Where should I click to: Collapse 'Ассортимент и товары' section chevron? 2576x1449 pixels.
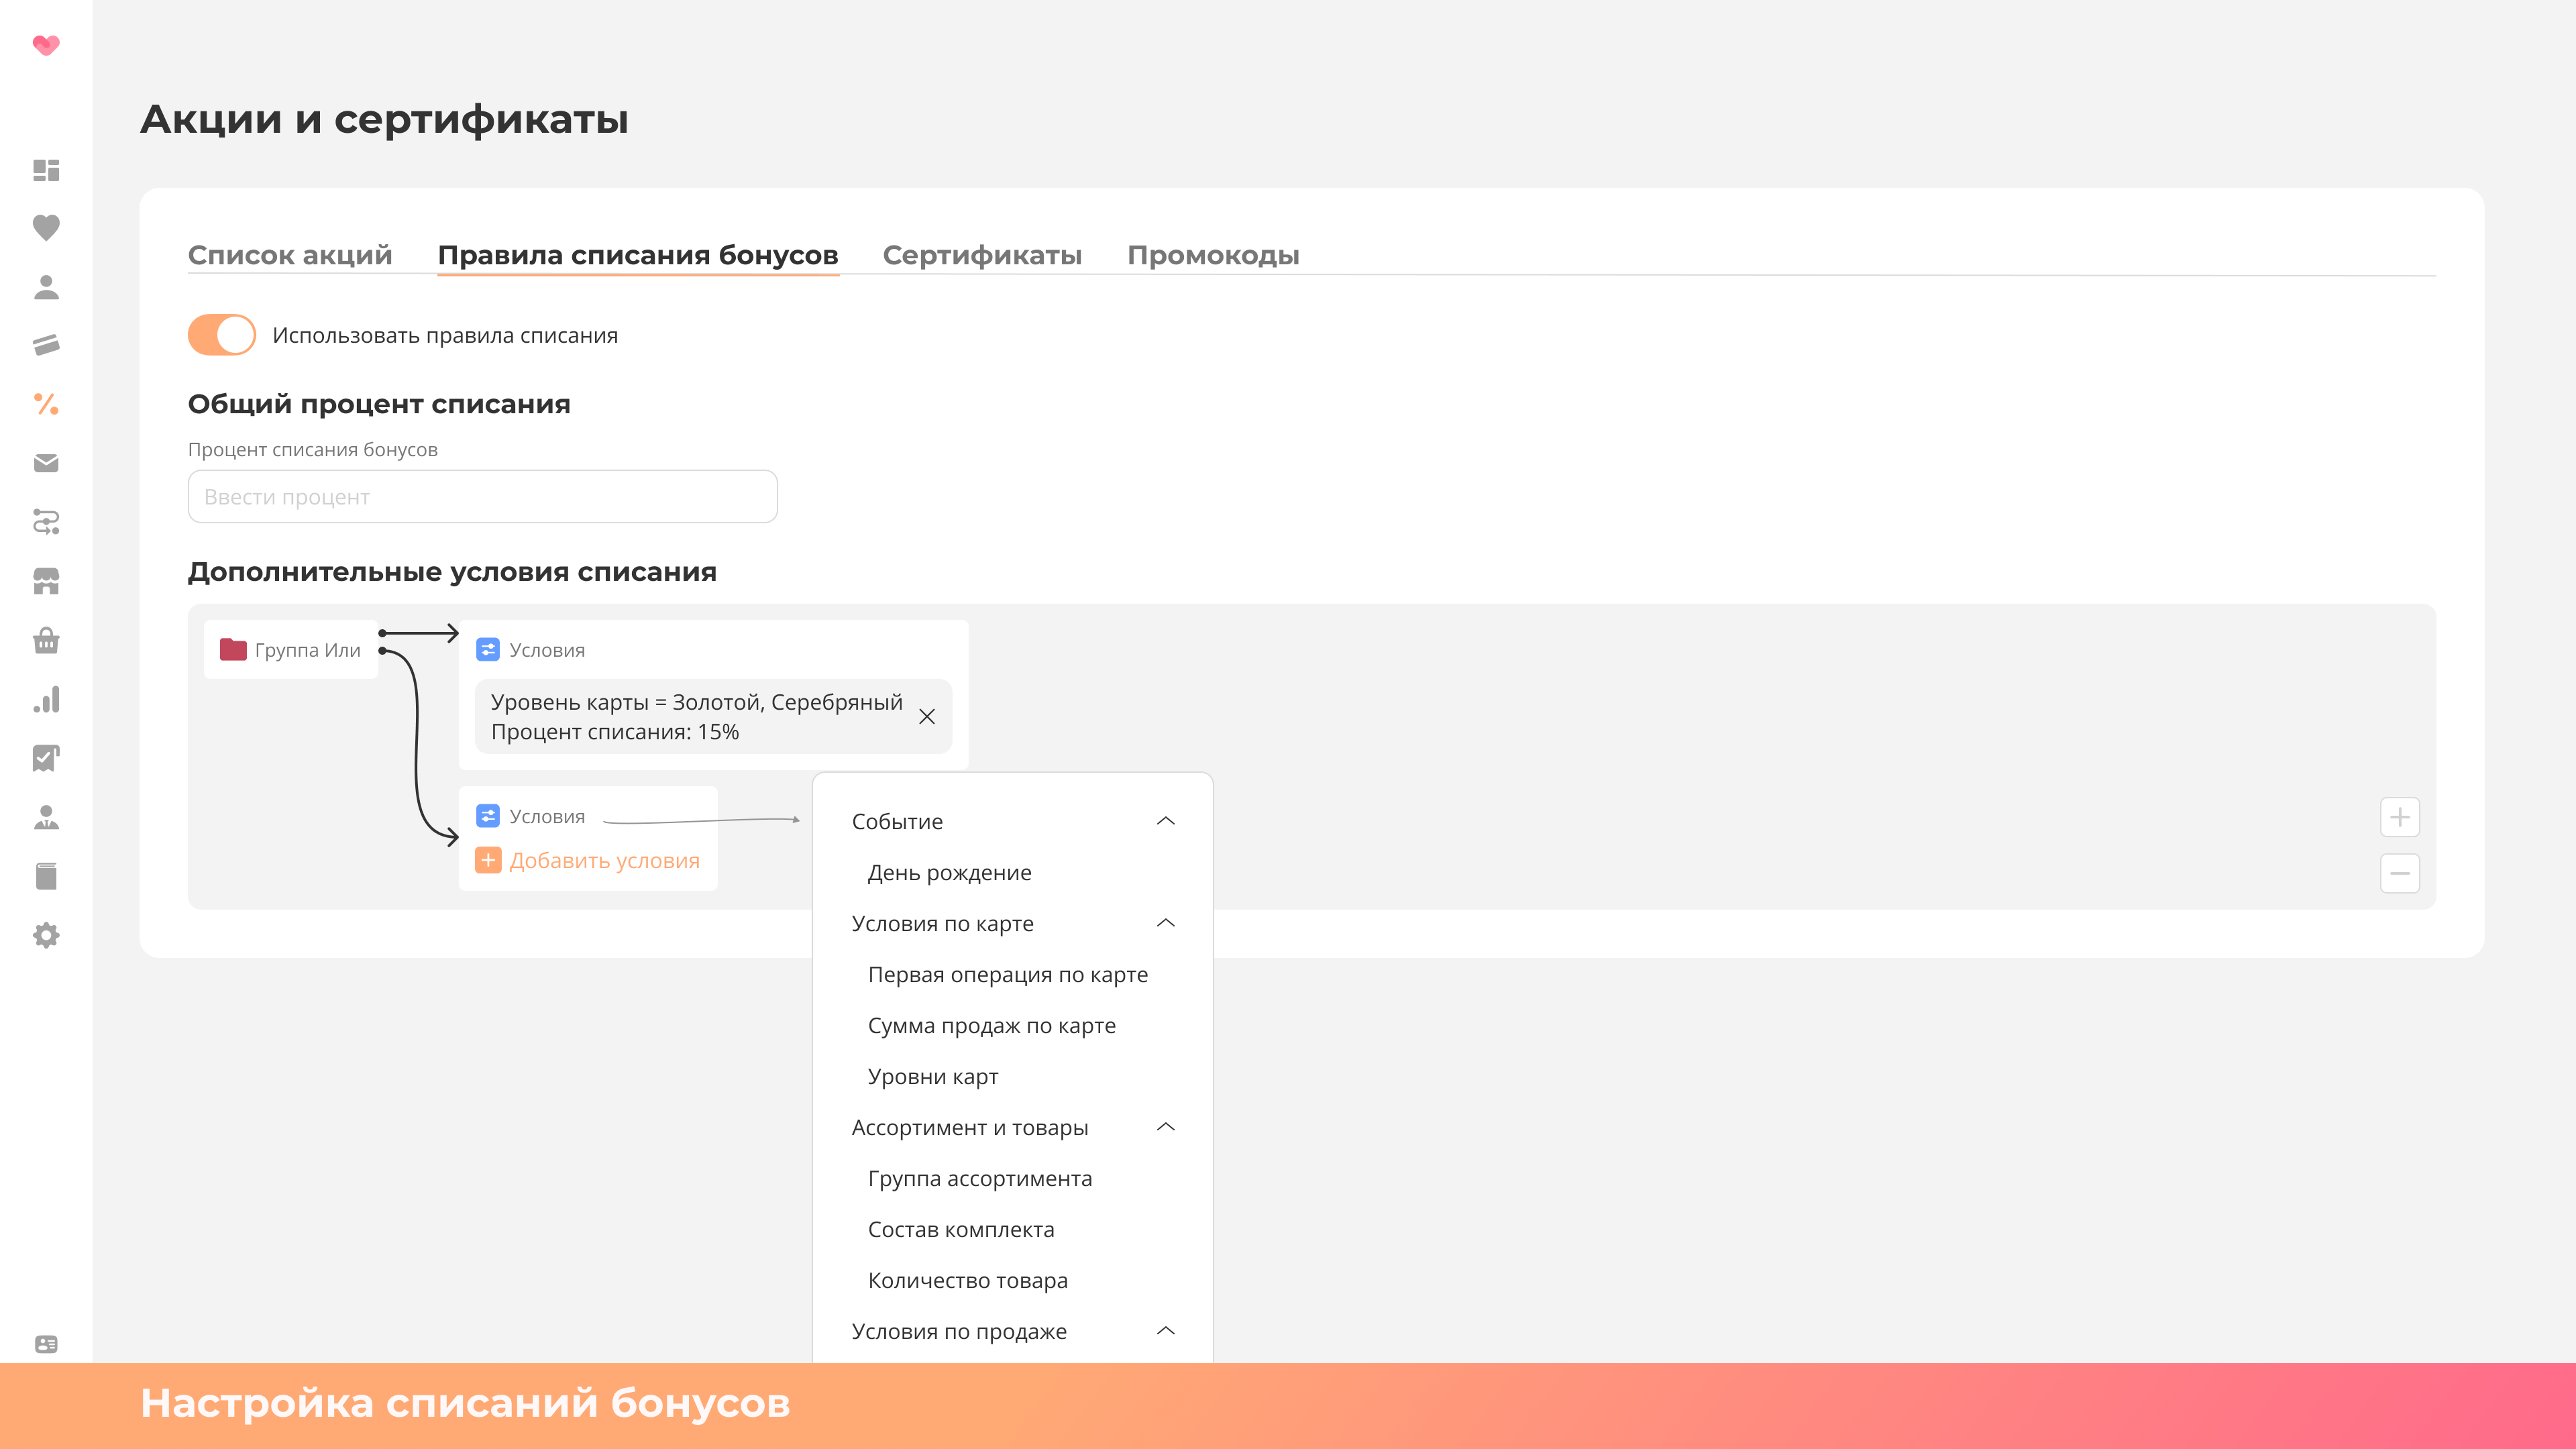tap(1165, 1127)
